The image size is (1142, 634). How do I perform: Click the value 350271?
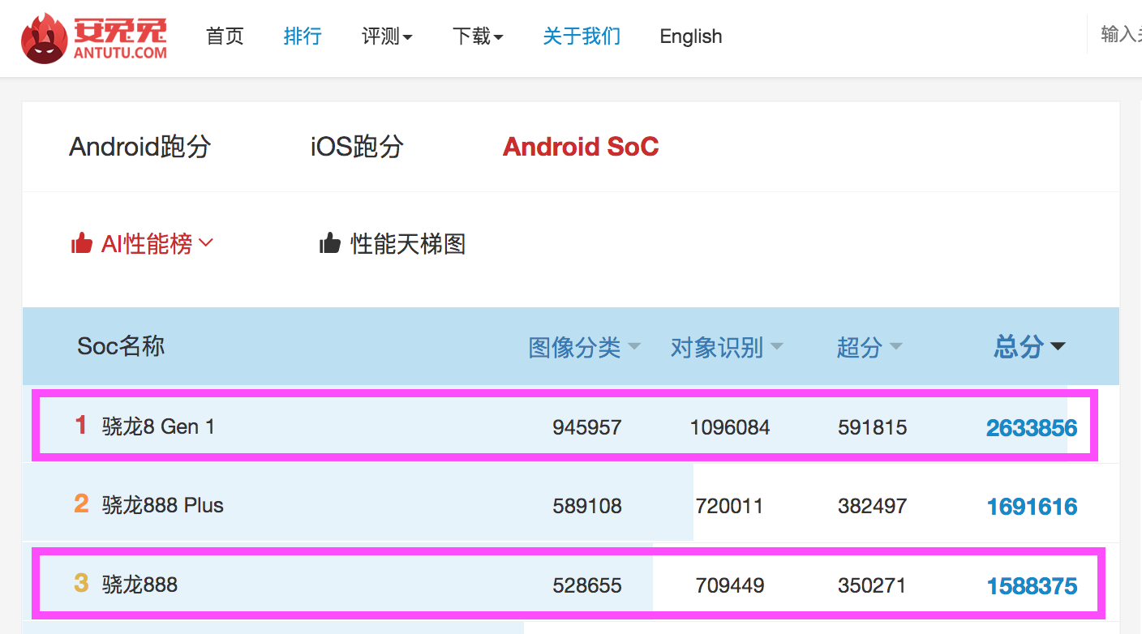pos(872,585)
